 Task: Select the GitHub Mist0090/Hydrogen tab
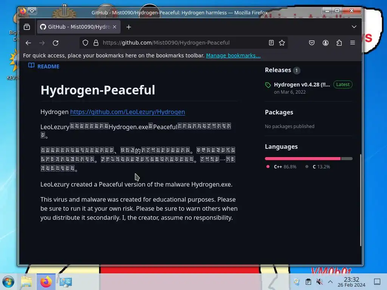pos(79,27)
